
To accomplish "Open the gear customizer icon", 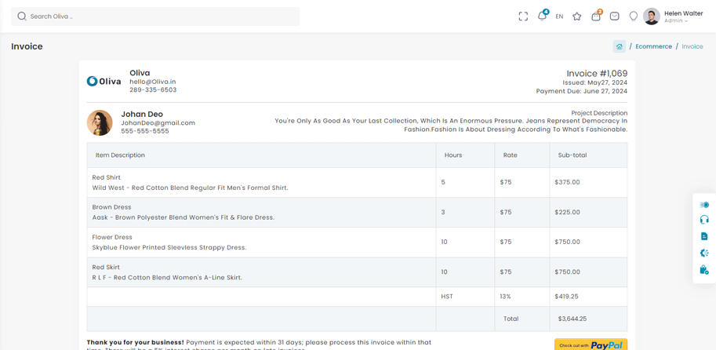I will [x=704, y=253].
